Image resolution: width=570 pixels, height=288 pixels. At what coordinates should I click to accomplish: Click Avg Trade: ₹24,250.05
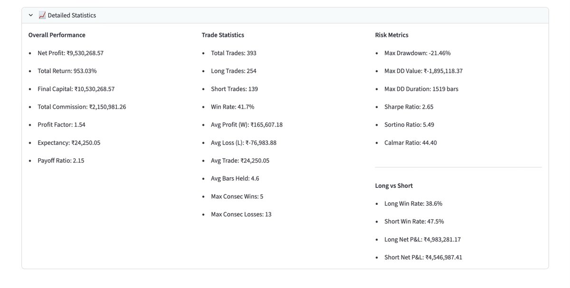pyautogui.click(x=240, y=161)
